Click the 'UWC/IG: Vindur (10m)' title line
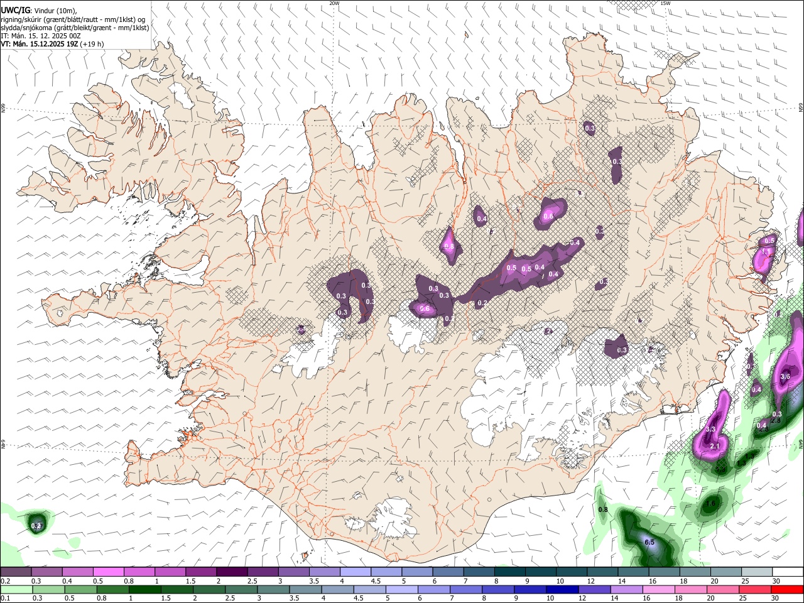The width and height of the screenshot is (804, 603). pyautogui.click(x=38, y=11)
